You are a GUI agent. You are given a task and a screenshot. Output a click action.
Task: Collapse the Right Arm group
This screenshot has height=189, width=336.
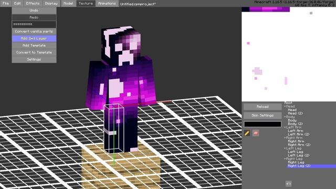coord(285,138)
